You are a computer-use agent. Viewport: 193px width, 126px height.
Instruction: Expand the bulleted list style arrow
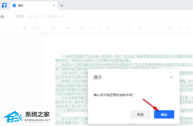[x=164, y=28]
